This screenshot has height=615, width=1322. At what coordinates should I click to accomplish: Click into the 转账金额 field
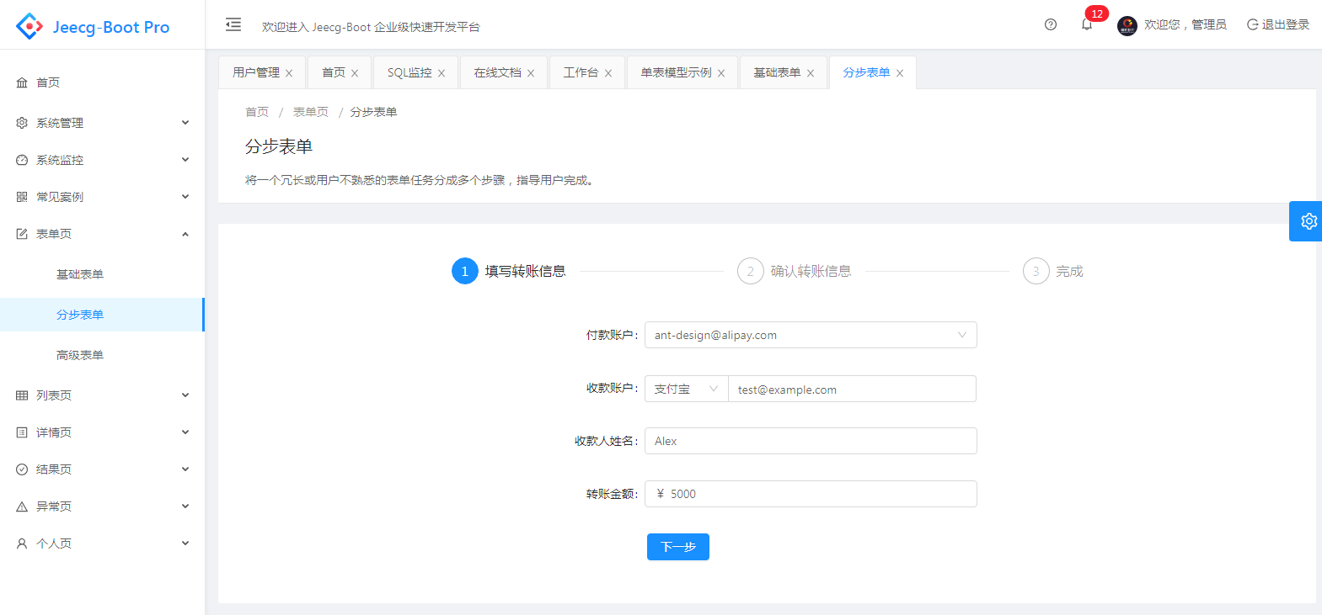811,494
